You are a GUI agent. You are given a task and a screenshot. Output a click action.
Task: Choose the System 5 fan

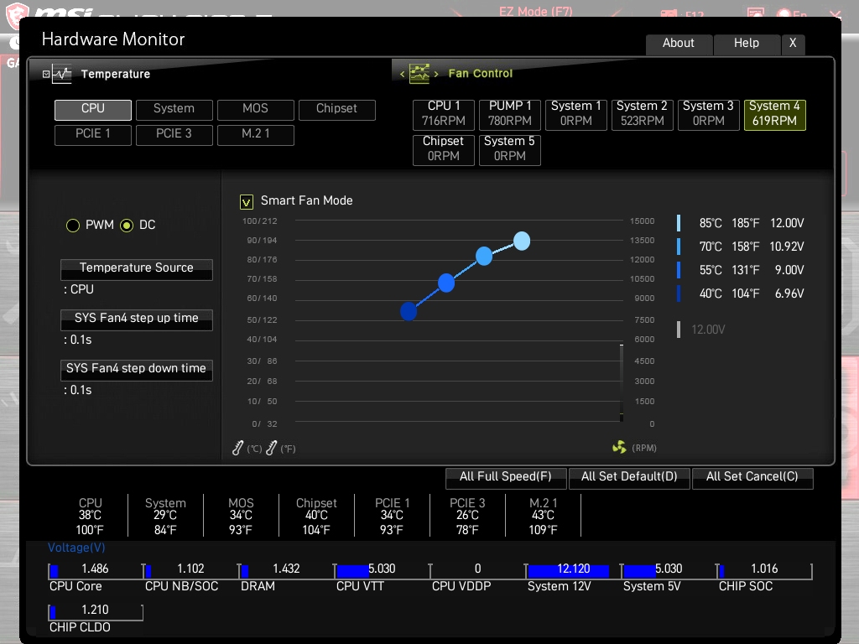click(509, 149)
